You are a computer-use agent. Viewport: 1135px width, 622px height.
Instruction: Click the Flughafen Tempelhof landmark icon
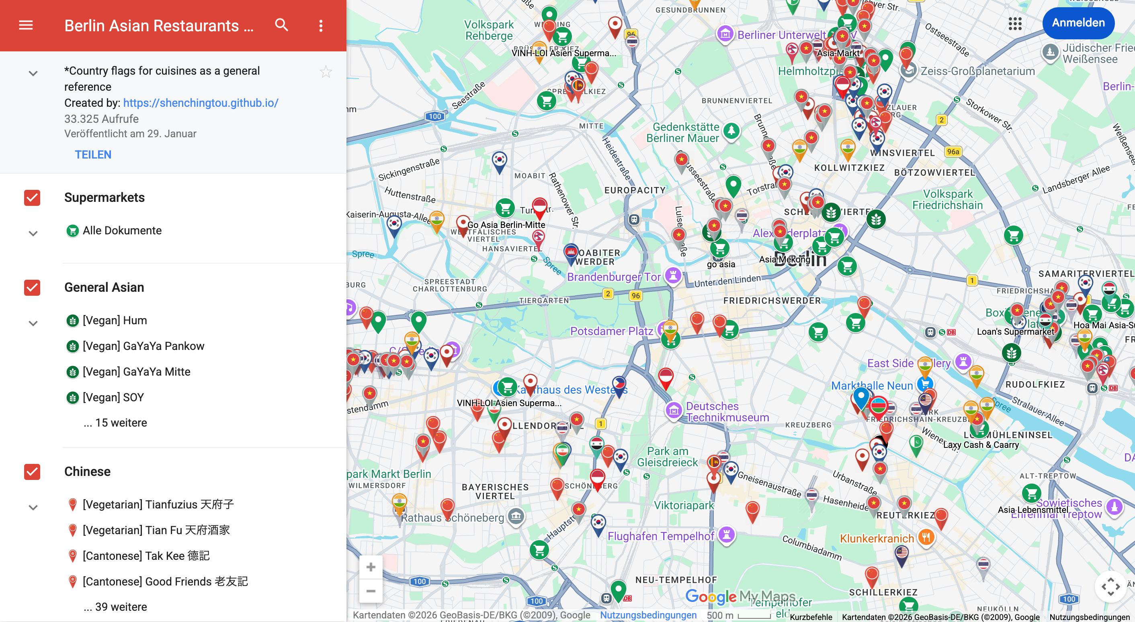click(x=727, y=535)
